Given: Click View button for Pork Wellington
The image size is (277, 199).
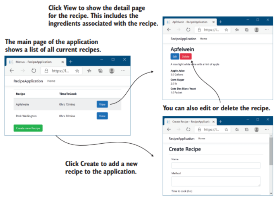Looking at the screenshot, I should [102, 116].
